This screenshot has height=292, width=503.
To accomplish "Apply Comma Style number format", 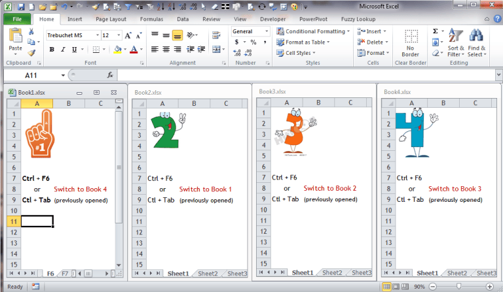I will coord(265,42).
